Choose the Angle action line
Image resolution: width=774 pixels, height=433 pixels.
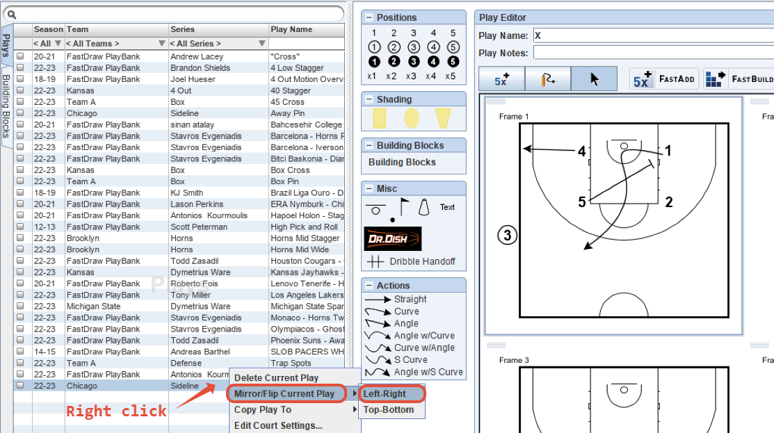click(392, 323)
